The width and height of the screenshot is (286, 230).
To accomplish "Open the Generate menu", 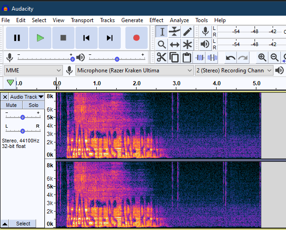I will 132,20.
